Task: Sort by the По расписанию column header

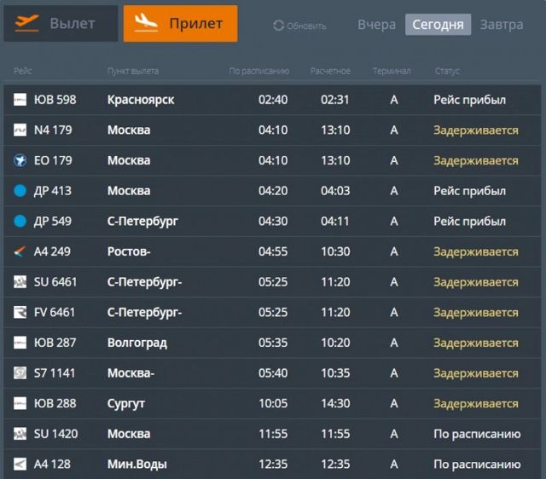Action: pos(259,71)
